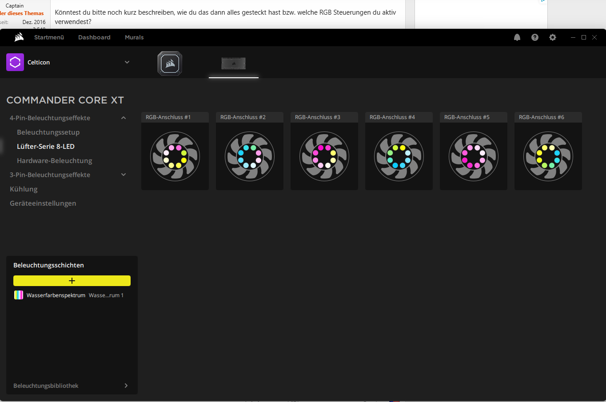The height and width of the screenshot is (402, 606).
Task: Expand 3-Pin-Beleuchtungseffekte section
Action: pos(124,175)
